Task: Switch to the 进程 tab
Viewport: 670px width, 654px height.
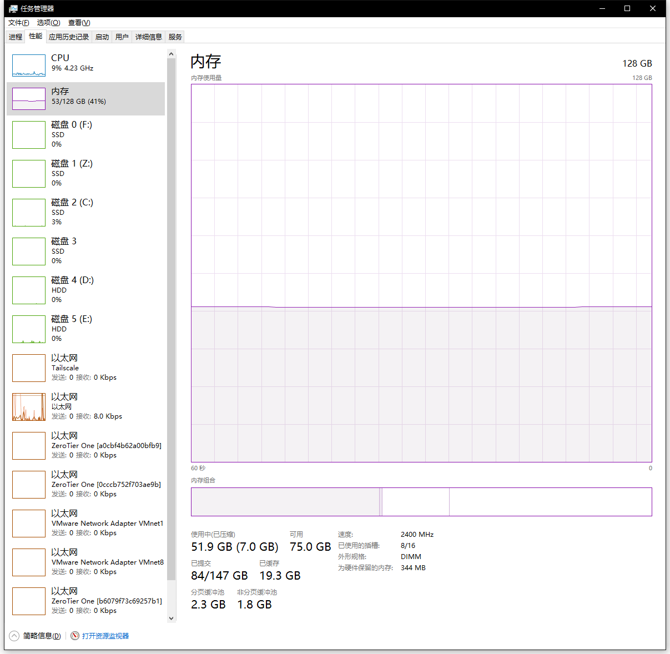Action: coord(15,36)
